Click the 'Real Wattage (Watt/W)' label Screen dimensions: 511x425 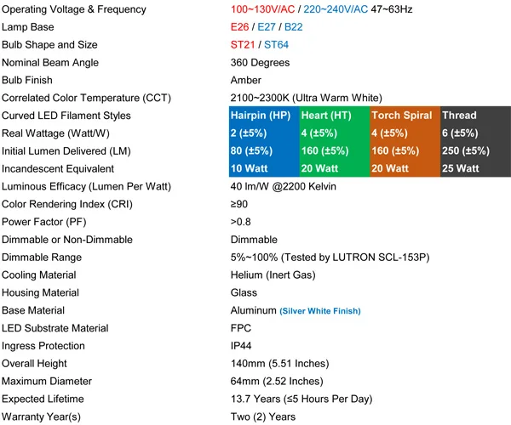tap(55, 133)
